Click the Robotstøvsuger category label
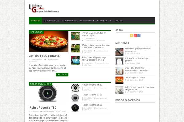This screenshot has height=122, width=184. (40, 84)
